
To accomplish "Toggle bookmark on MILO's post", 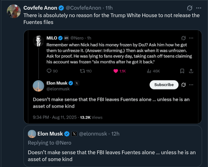I will (182, 71).
